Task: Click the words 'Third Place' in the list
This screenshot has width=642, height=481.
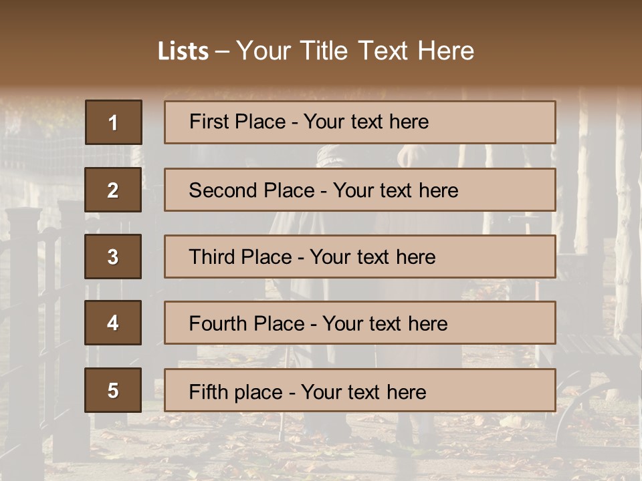Action: [240, 257]
